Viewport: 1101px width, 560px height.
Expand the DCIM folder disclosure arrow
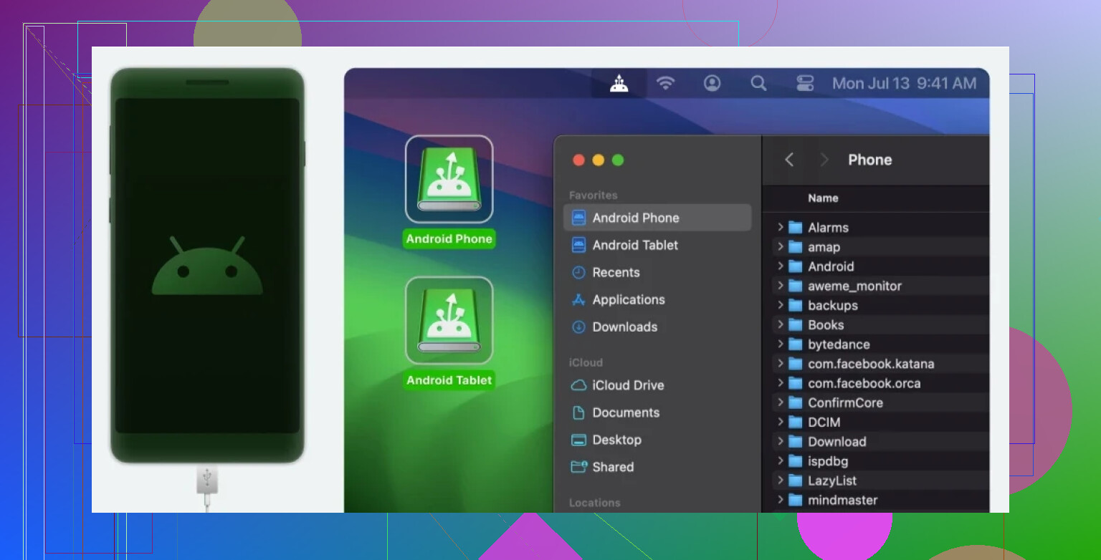coord(780,422)
